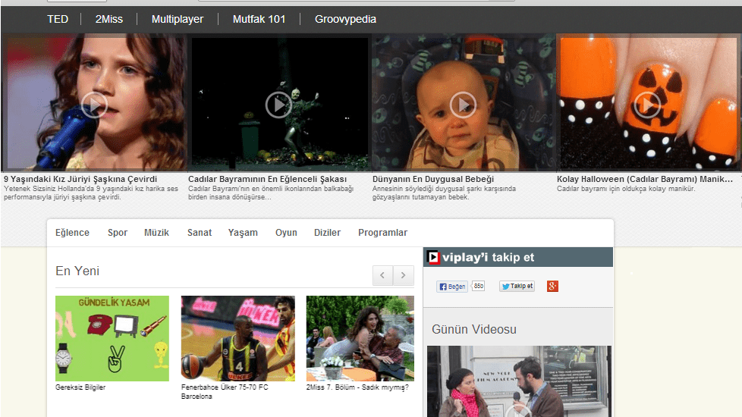Screen dimensions: 742x417
Task: Play the Halloween prank video
Action: pos(278,104)
